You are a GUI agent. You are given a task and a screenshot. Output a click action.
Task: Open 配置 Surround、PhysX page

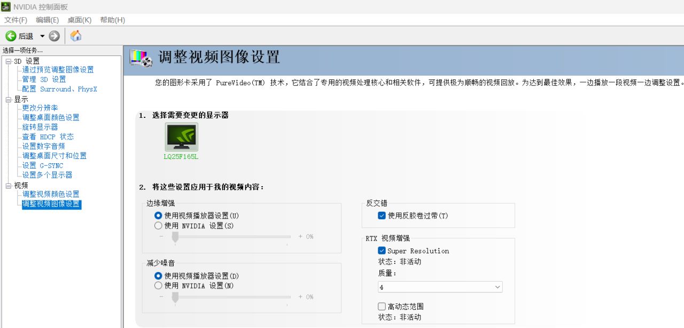click(59, 89)
